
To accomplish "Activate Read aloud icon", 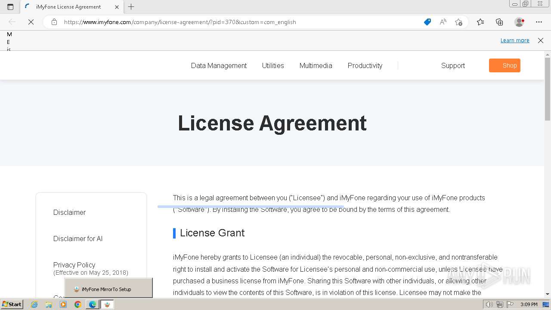I will pyautogui.click(x=443, y=22).
